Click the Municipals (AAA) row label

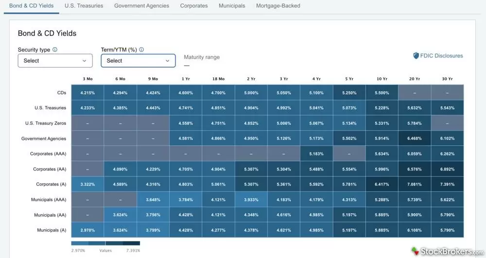click(x=49, y=200)
